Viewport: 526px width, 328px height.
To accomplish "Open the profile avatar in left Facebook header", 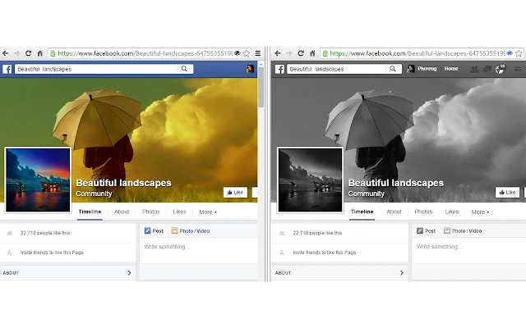I will tap(250, 69).
